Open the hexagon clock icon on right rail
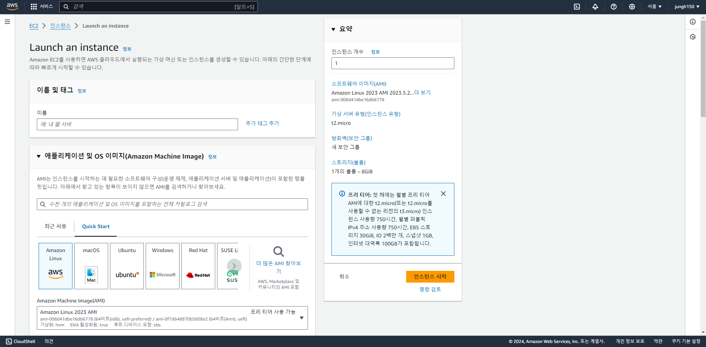This screenshot has width=706, height=347. (693, 37)
